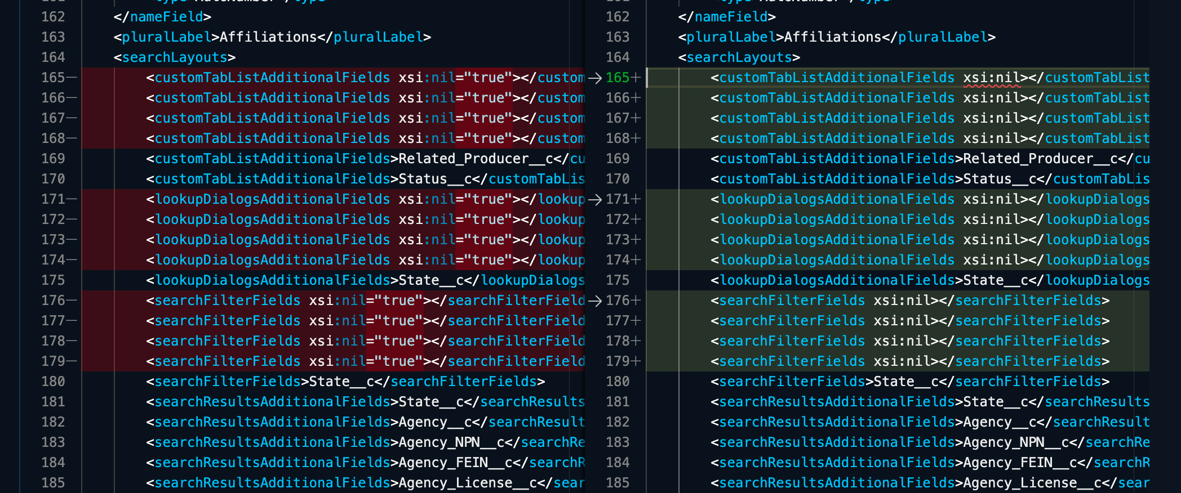
Task: Click deleted line number 165 in left gutter
Action: pos(53,78)
